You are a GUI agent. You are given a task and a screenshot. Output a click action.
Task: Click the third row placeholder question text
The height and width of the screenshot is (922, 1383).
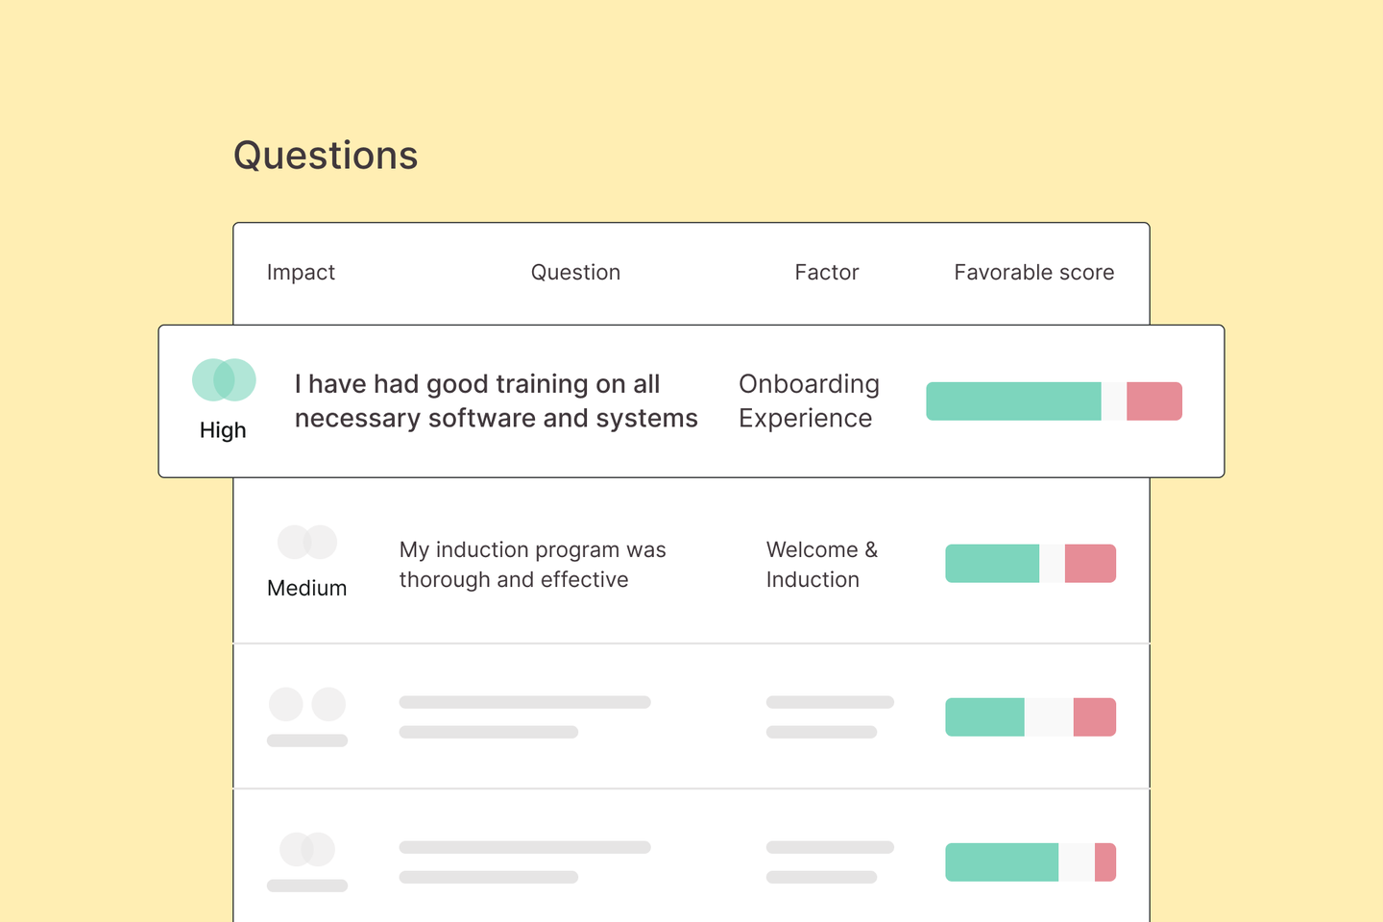[524, 717]
